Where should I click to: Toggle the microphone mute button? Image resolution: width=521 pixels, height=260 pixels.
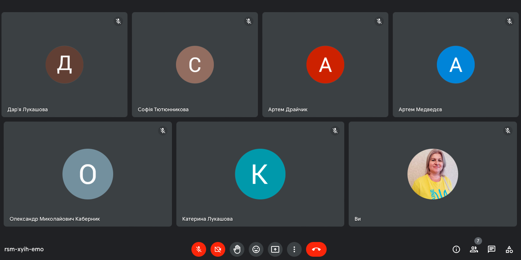pos(199,249)
